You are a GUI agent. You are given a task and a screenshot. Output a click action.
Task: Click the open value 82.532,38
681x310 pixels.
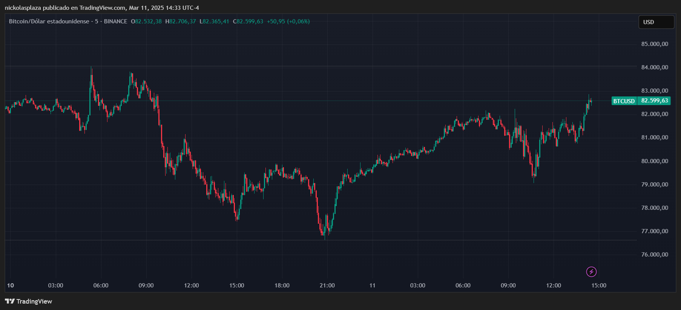click(x=148, y=21)
